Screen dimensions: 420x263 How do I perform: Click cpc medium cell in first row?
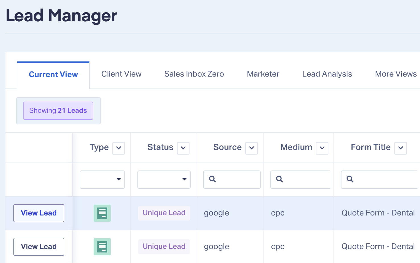[x=278, y=213]
